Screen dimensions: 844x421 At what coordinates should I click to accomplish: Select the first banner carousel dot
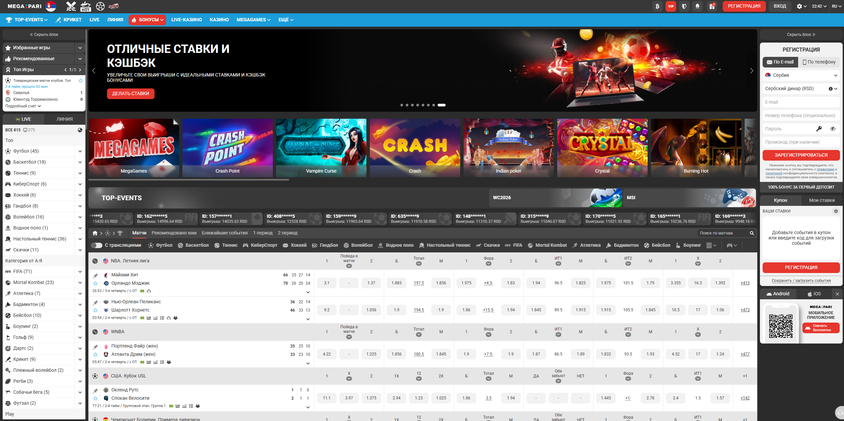point(402,105)
